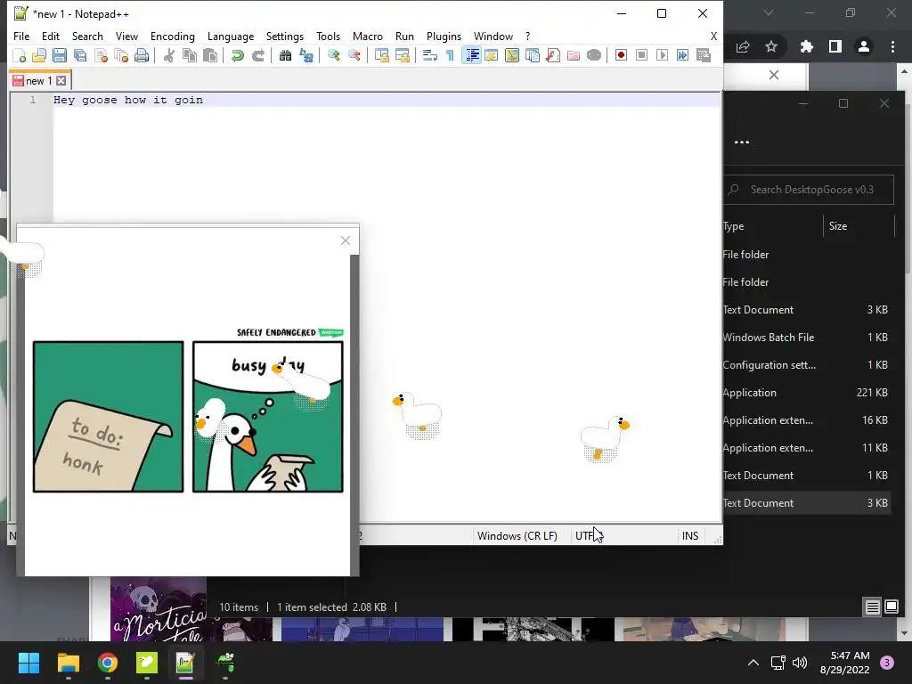
Task: Open File Explorer from the taskbar
Action: point(68,663)
